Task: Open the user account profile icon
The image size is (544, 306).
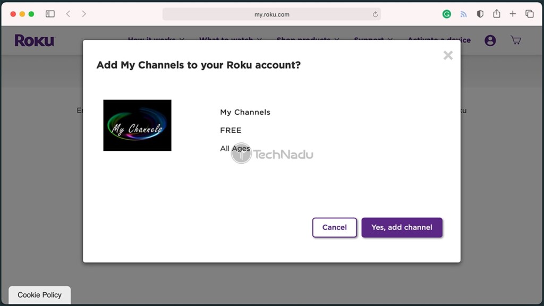Action: pyautogui.click(x=490, y=40)
